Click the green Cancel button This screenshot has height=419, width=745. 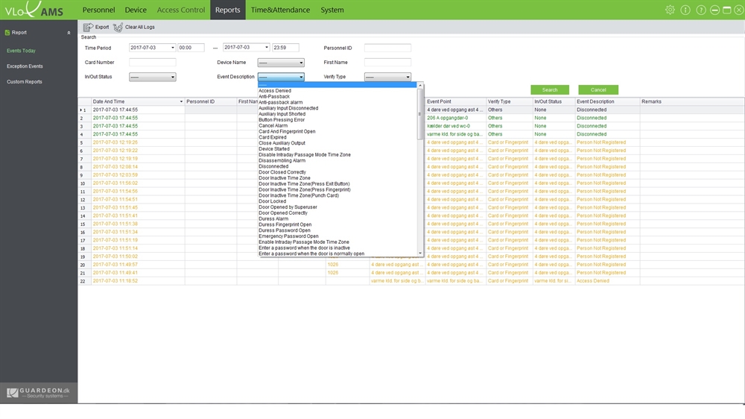(x=598, y=90)
